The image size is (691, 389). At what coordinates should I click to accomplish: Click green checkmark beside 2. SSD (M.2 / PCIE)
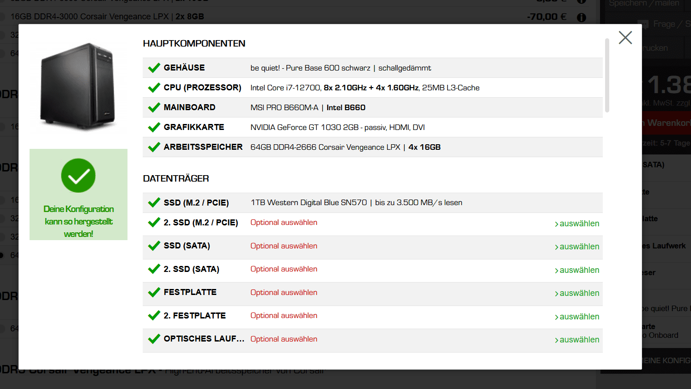[x=154, y=223]
